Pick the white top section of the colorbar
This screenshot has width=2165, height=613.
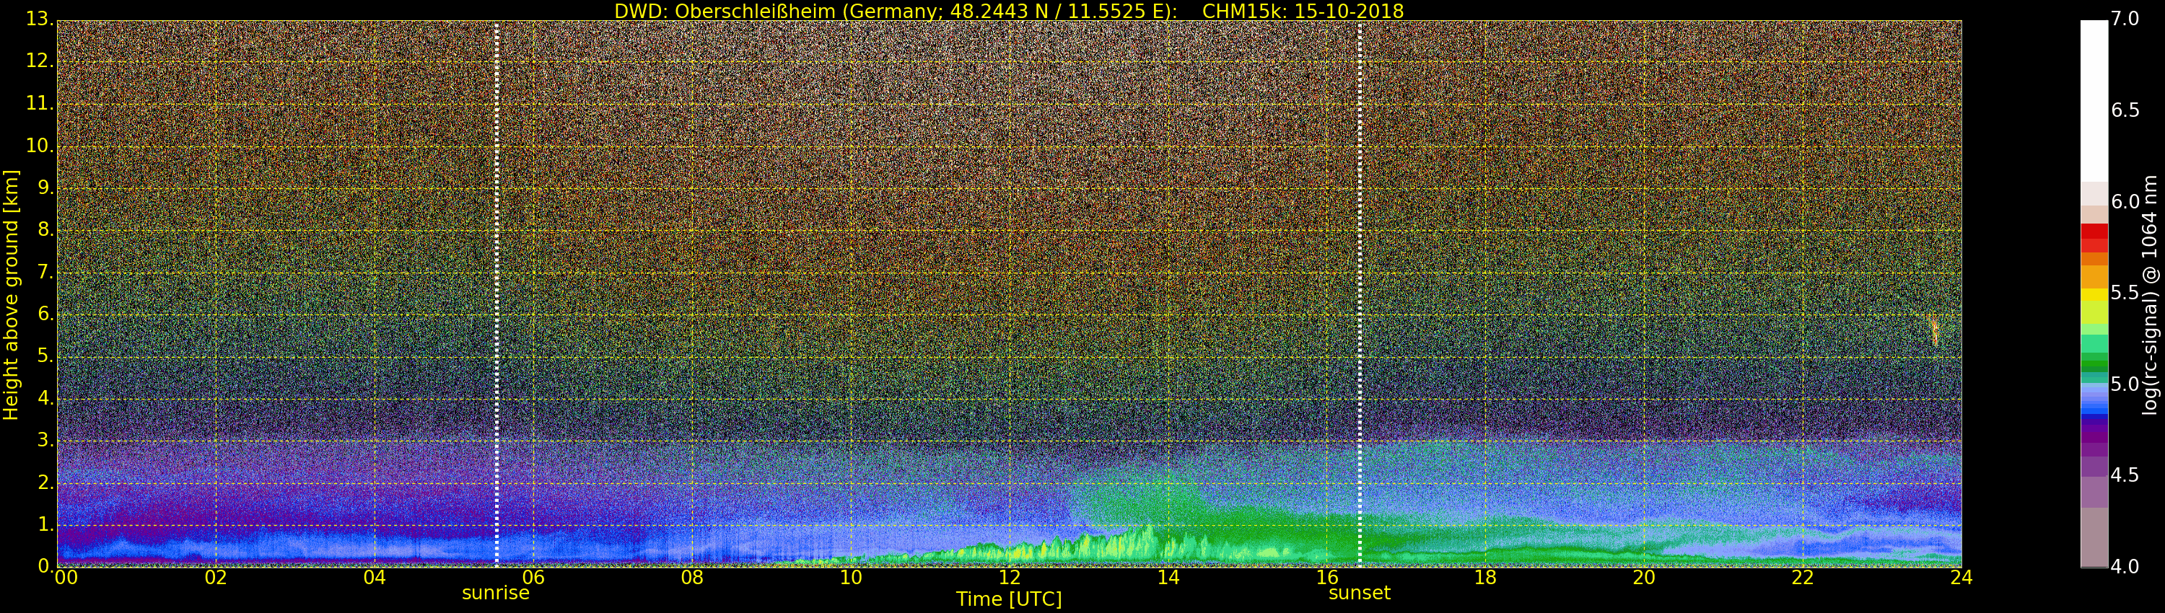[x=2094, y=101]
